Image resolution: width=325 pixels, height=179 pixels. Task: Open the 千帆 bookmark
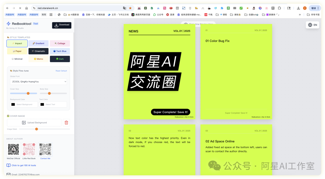[x=209, y=15]
